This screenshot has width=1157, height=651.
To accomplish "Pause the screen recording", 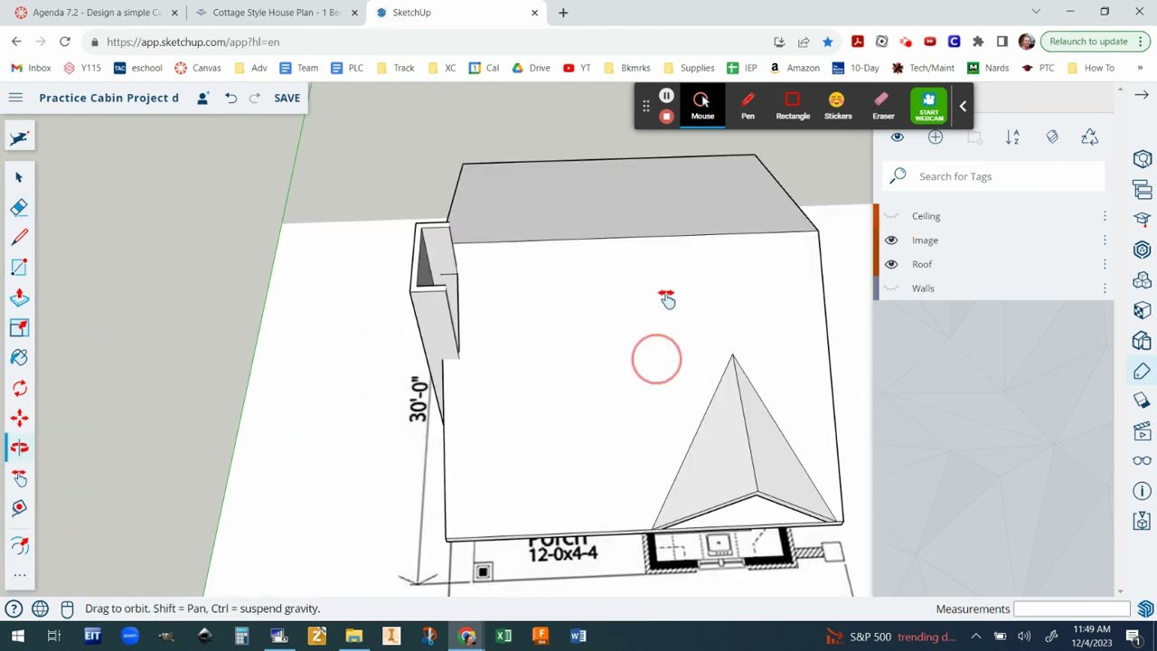I will pos(666,96).
